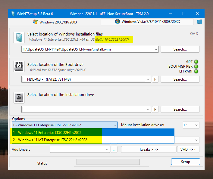Click the Installation drive disk icon
Screen dimensions: 213x179
pyautogui.click(x=19, y=98)
